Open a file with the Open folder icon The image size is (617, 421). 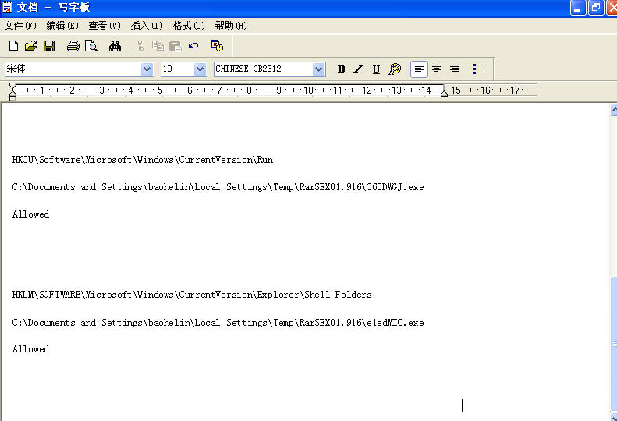click(31, 46)
